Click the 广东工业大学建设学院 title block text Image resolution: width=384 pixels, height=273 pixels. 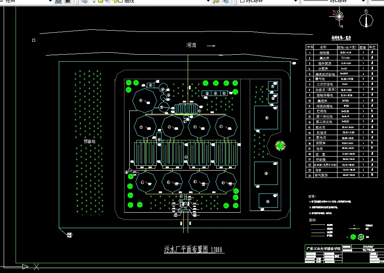point(323,249)
